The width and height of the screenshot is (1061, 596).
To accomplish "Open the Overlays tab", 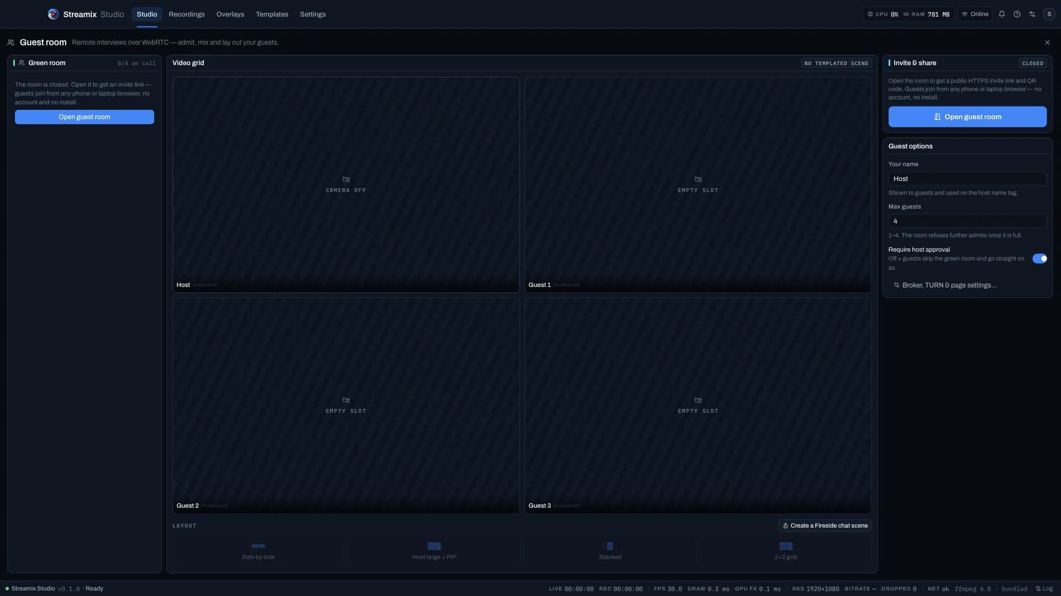I will coord(230,14).
